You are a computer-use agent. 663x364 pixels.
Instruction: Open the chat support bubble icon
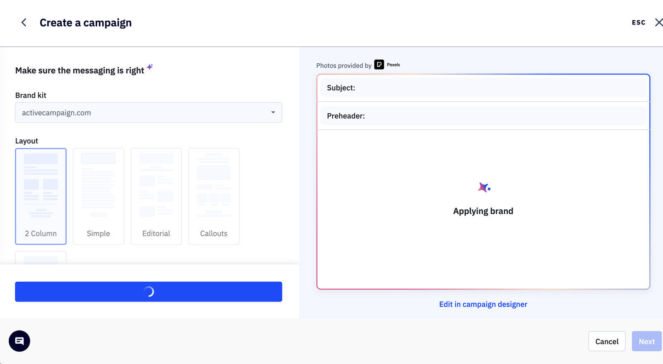point(19,341)
